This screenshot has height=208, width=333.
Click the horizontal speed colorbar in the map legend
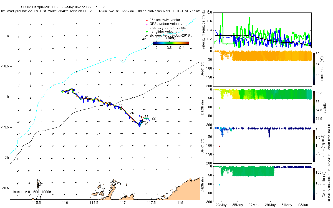[x=171, y=43]
